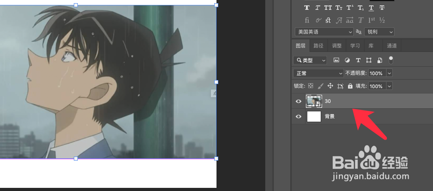
Task: Click the top-right transform handle on canvas
Action: tap(216, 5)
